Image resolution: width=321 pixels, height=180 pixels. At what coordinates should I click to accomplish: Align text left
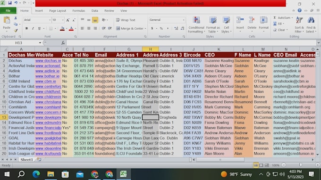tap(82, 28)
